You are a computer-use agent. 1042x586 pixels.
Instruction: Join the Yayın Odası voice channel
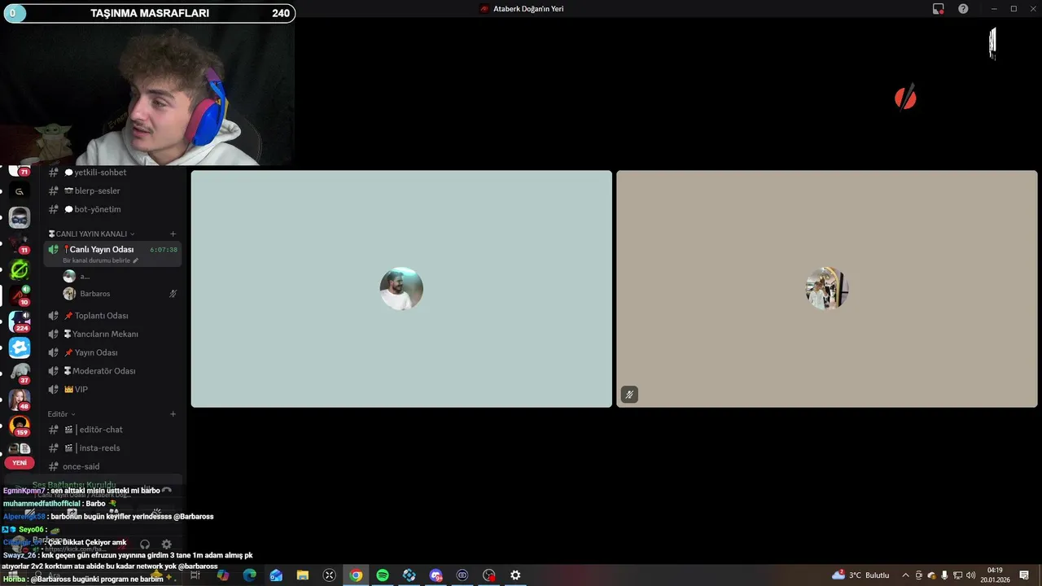[x=114, y=352]
